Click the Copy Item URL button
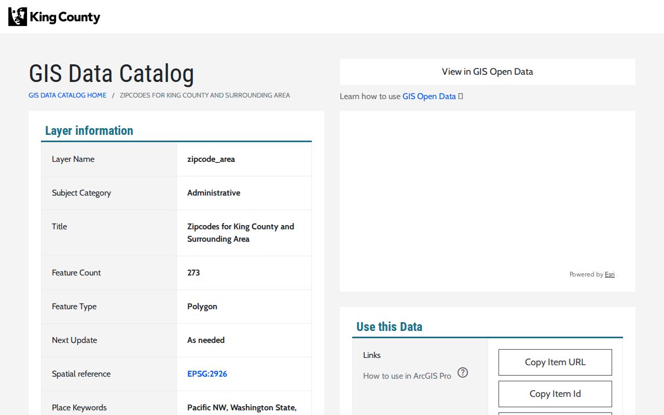The image size is (664, 415). pyautogui.click(x=555, y=362)
